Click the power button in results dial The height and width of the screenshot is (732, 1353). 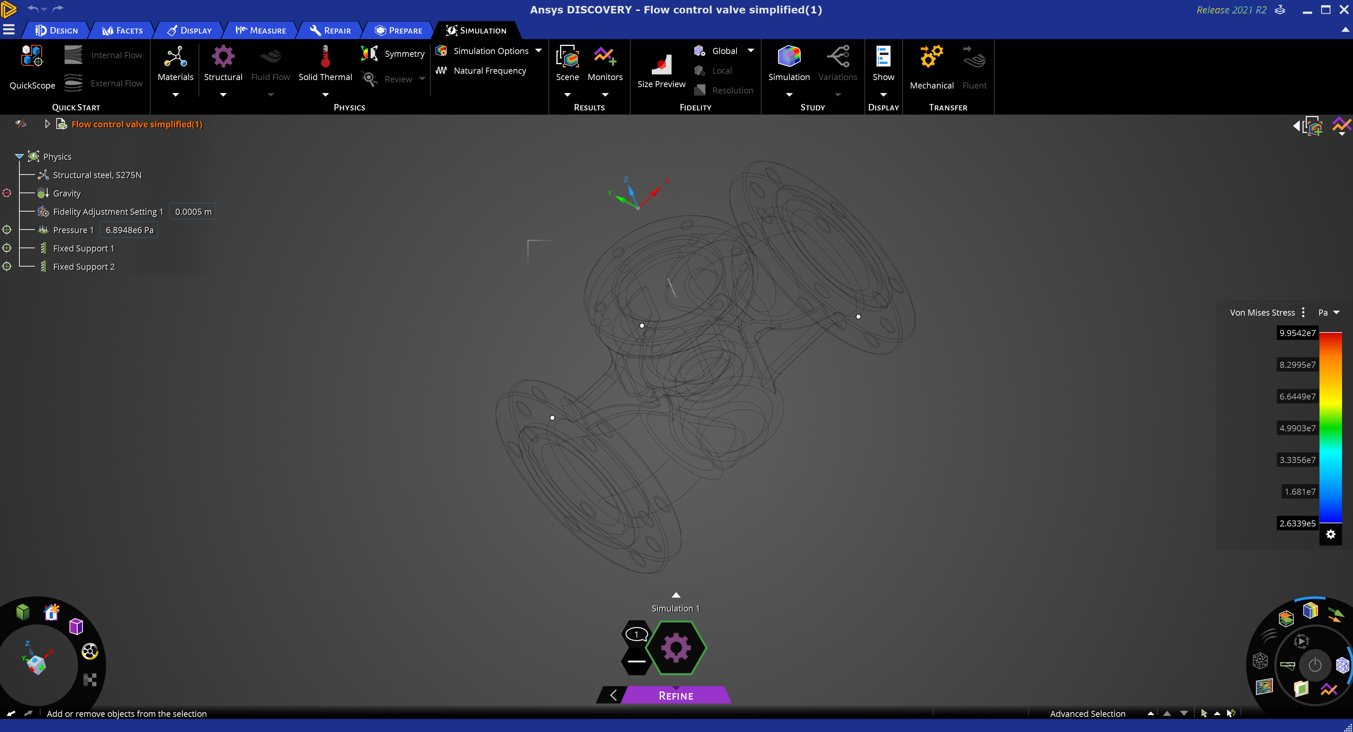1315,665
